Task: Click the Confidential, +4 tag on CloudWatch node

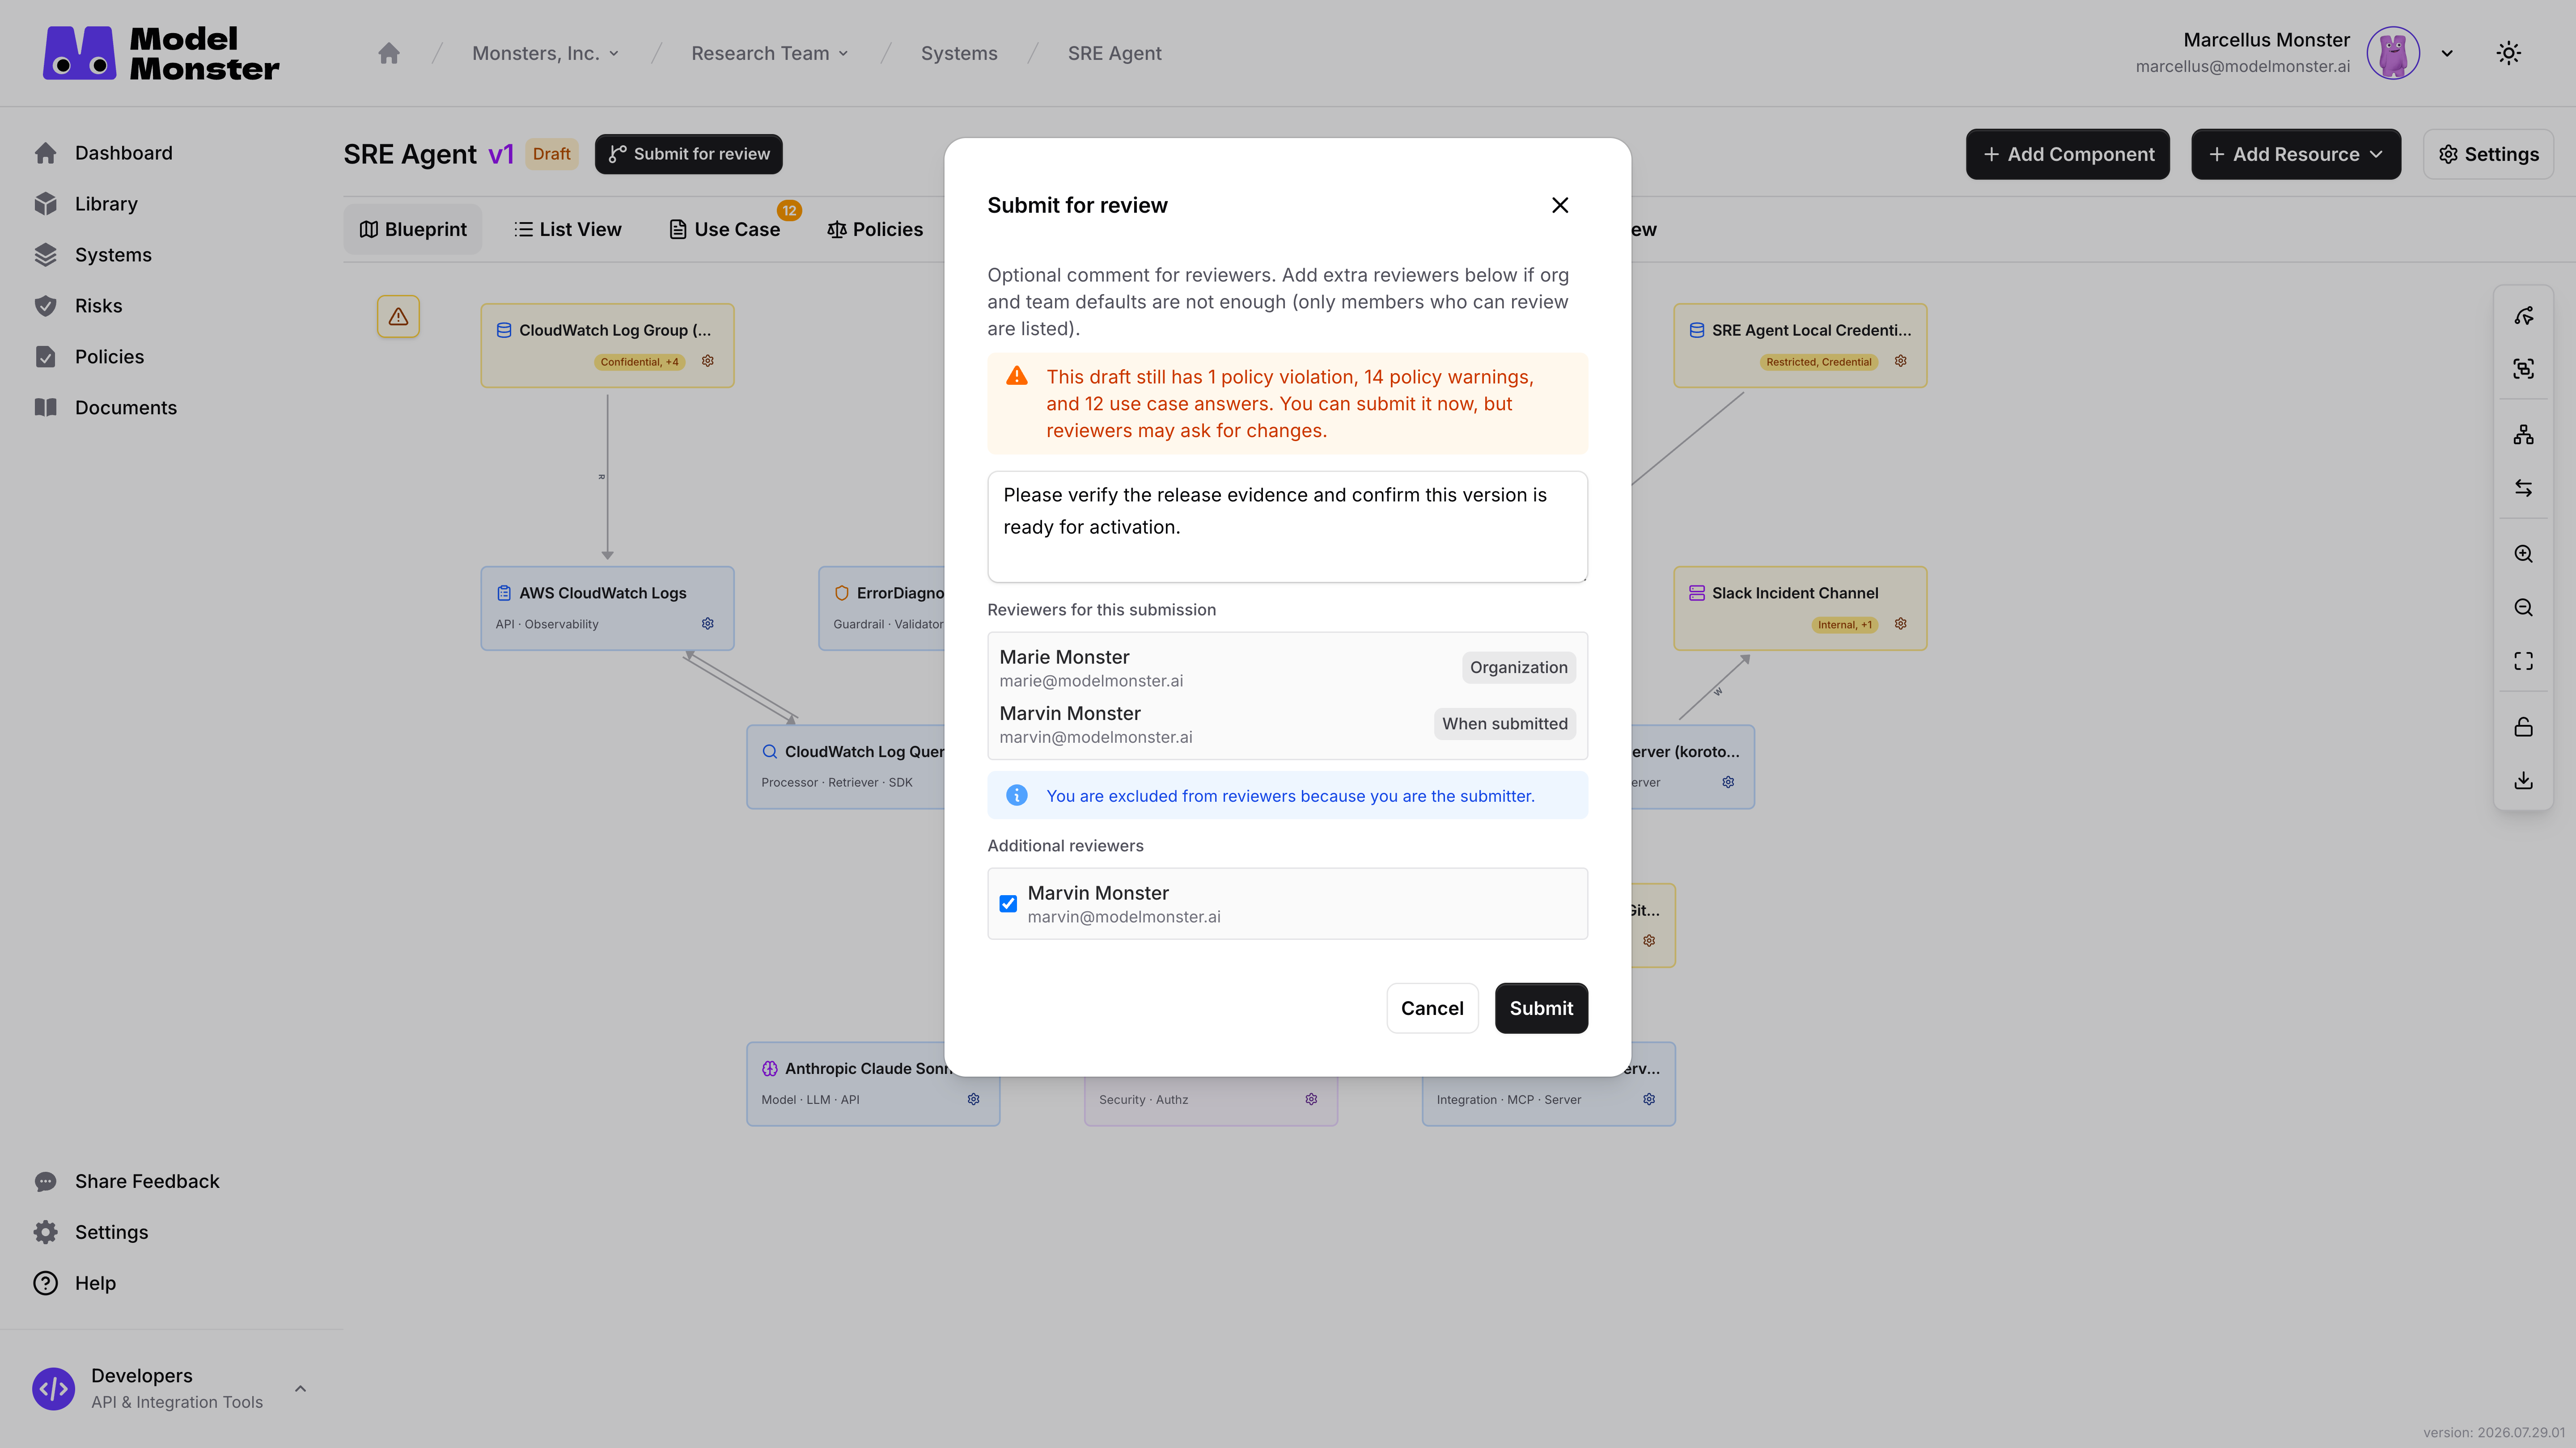Action: click(639, 362)
